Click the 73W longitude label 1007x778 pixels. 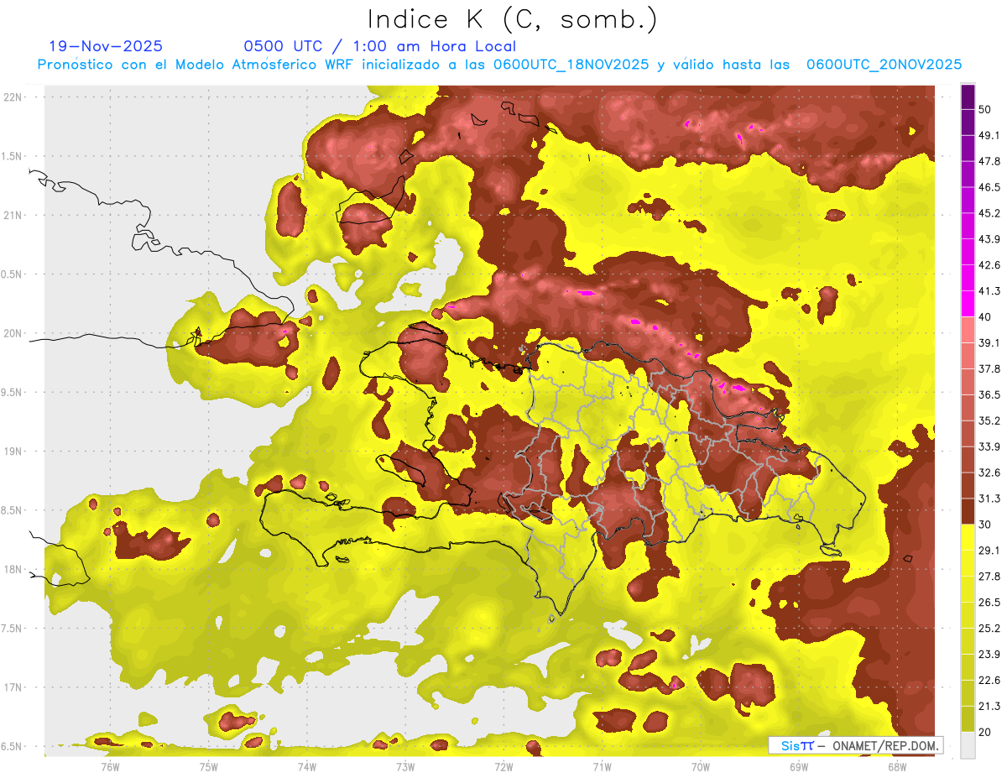click(x=405, y=766)
